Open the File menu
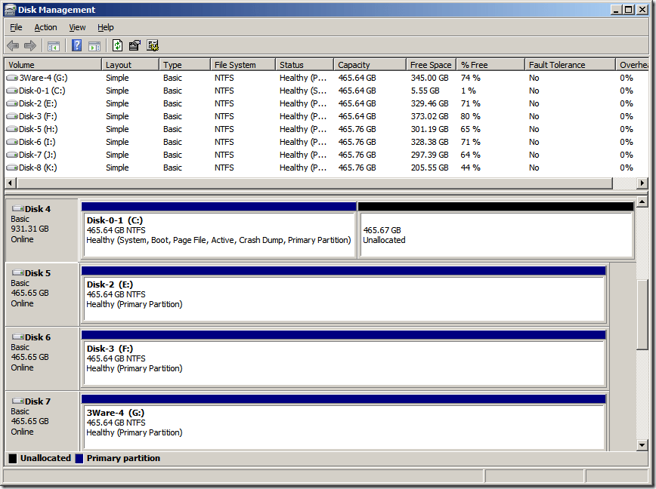 pos(16,27)
